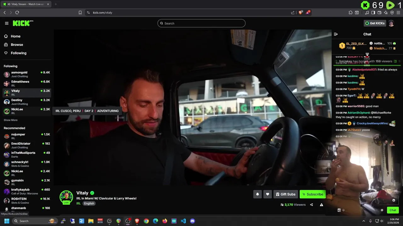This screenshot has height=226, width=403.
Task: Open user profile avatar menu
Action: pos(391,23)
